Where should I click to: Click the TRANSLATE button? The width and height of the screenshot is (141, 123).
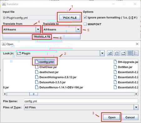[42, 37]
